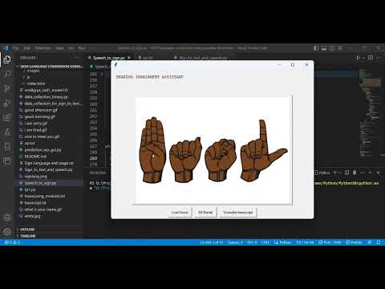Click the errors and warnings status indicator
Viewport: 385px width, 289px height.
coord(12,242)
